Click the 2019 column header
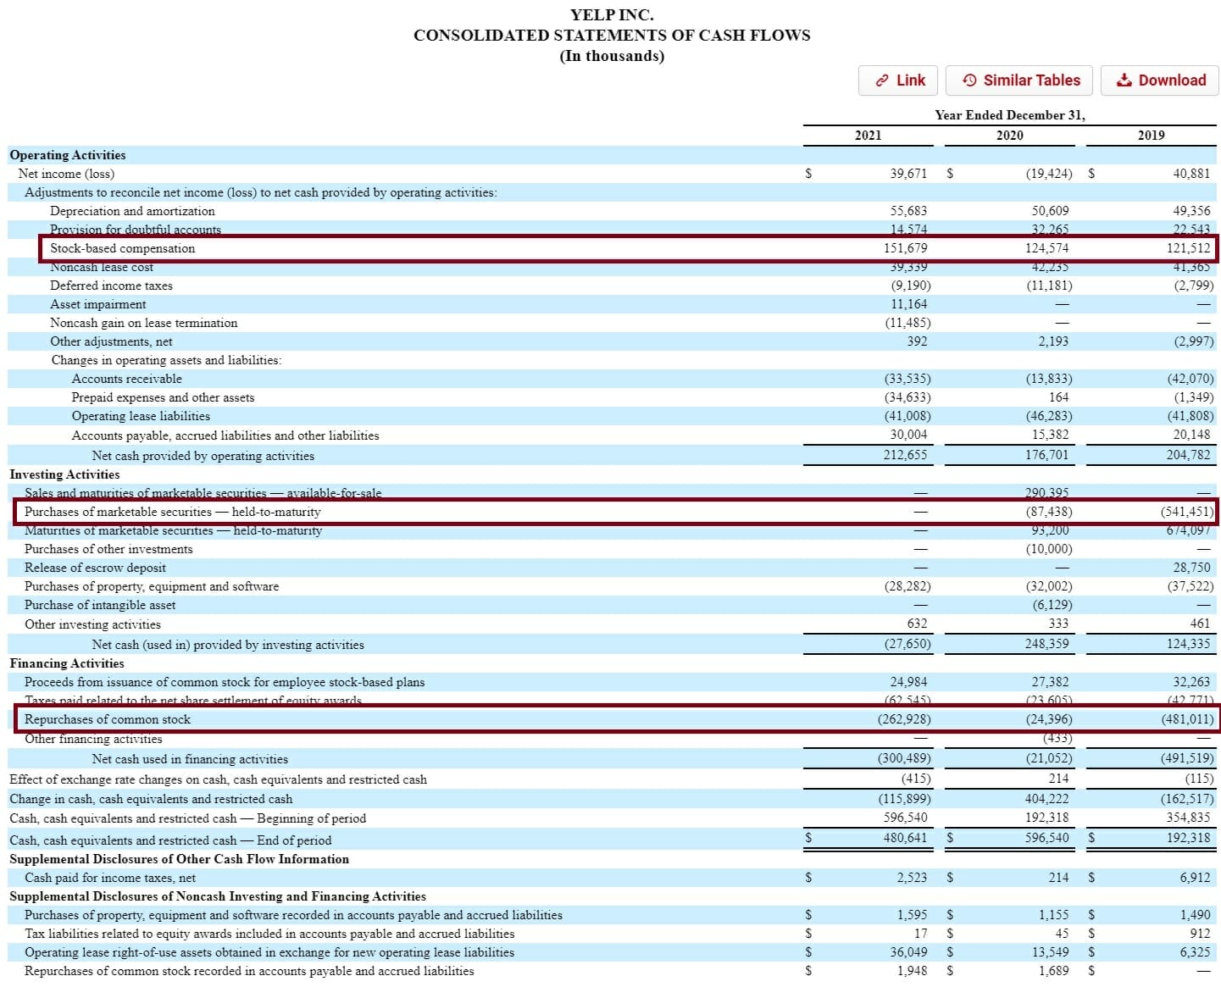The height and width of the screenshot is (987, 1221). (1150, 135)
